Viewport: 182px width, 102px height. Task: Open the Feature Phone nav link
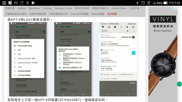(119, 8)
